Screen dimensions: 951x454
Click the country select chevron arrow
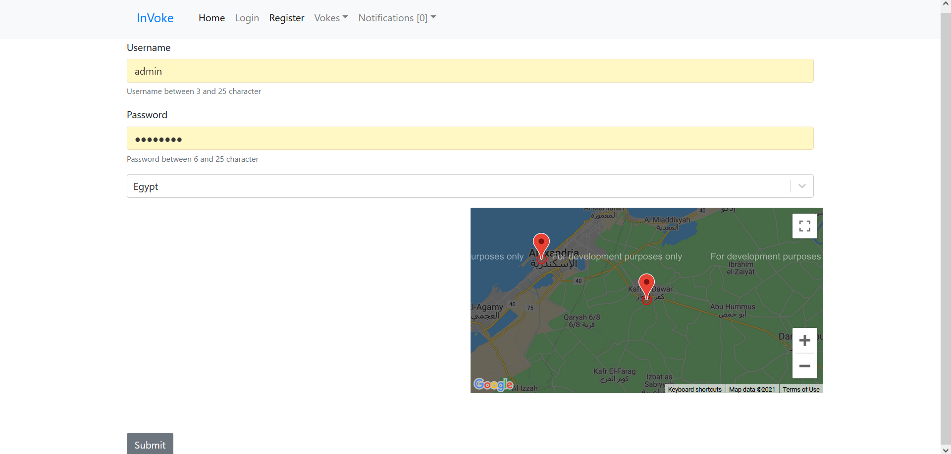[802, 186]
